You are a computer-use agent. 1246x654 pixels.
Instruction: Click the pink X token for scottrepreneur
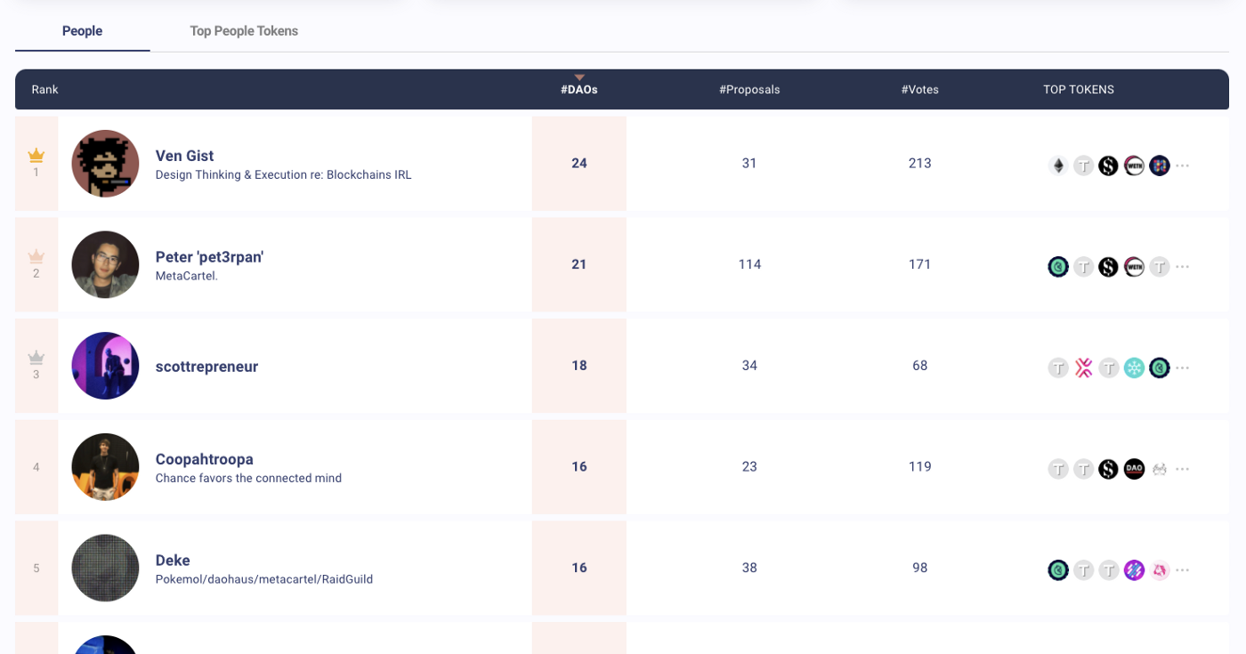(1083, 367)
